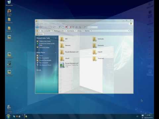Open My Computer in Other Places
The height and width of the screenshot is (119, 159).
[42, 63]
